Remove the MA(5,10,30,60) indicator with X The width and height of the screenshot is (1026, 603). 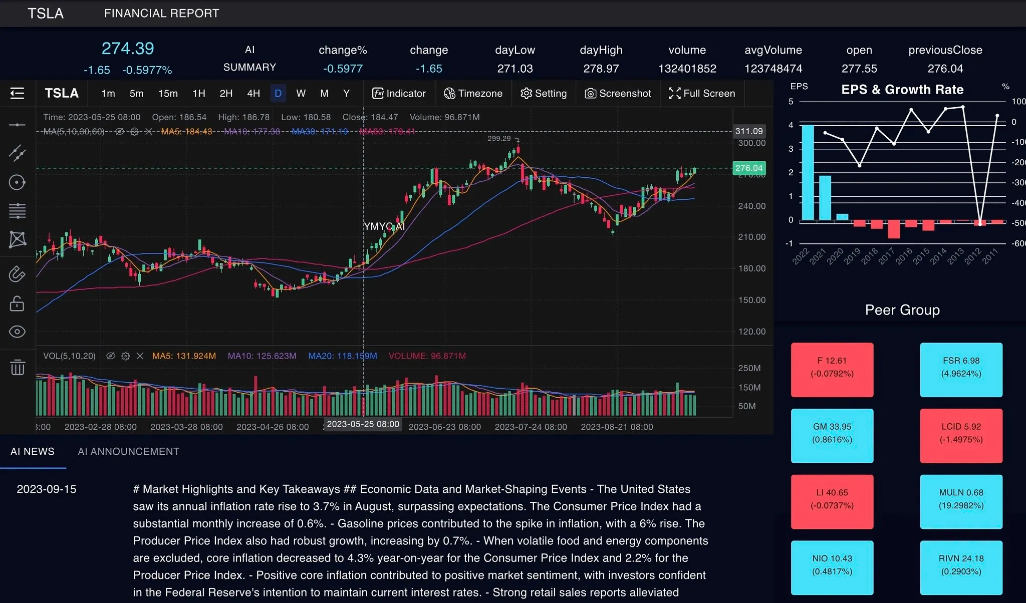coord(149,131)
